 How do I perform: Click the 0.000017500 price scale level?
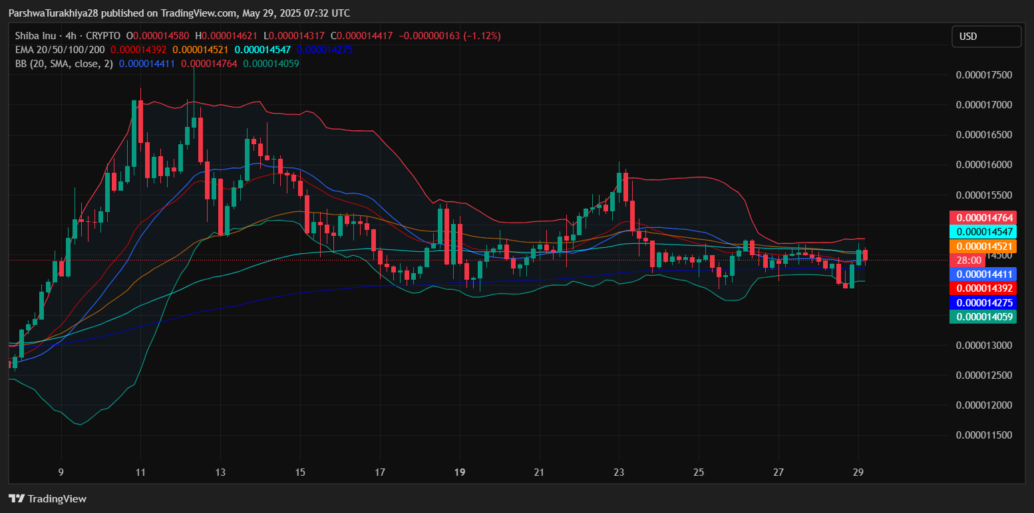tap(983, 75)
